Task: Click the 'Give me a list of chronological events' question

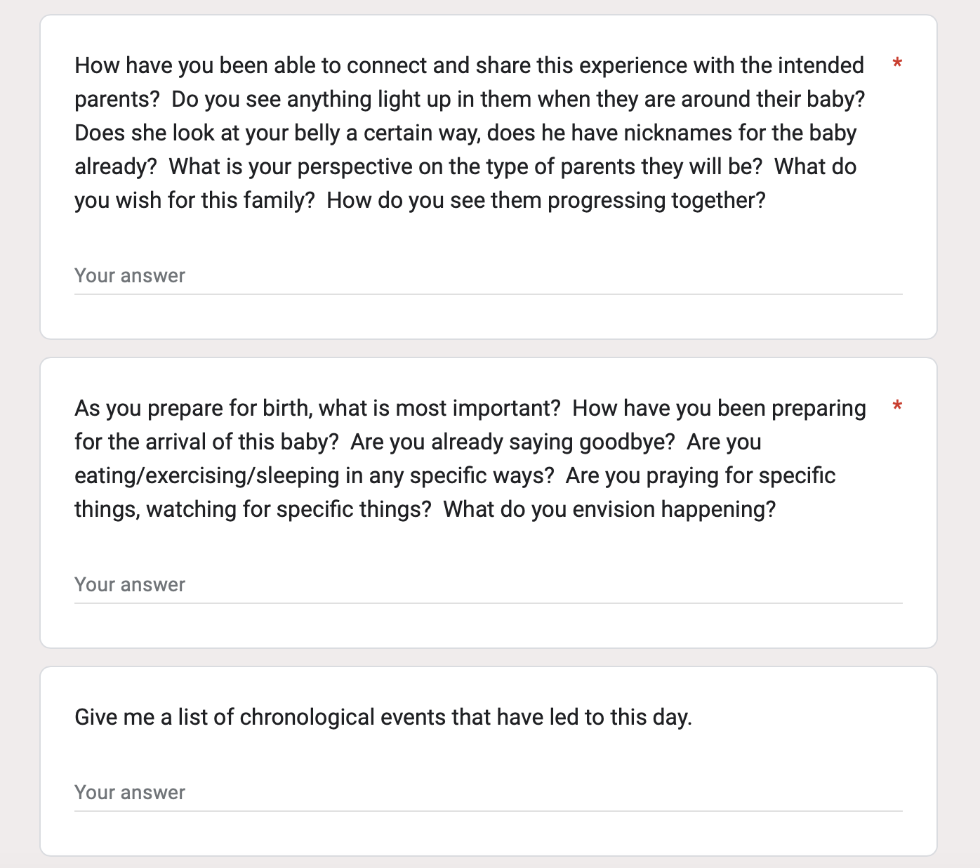Action: click(x=383, y=717)
